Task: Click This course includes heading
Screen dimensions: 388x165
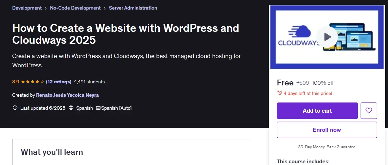Action: coord(303,162)
